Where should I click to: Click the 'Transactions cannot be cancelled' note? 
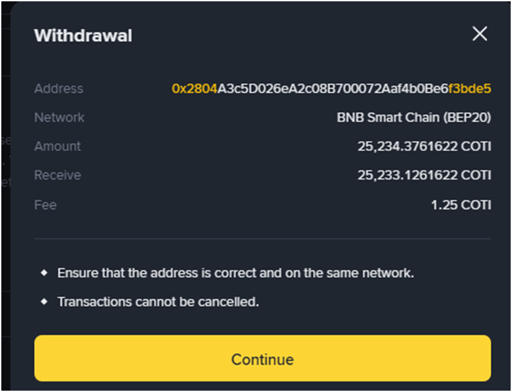coord(158,302)
